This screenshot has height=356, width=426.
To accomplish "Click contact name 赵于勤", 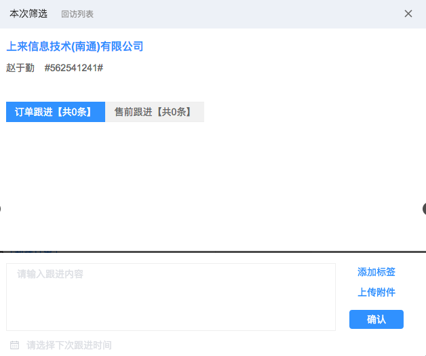I will pyautogui.click(x=20, y=68).
